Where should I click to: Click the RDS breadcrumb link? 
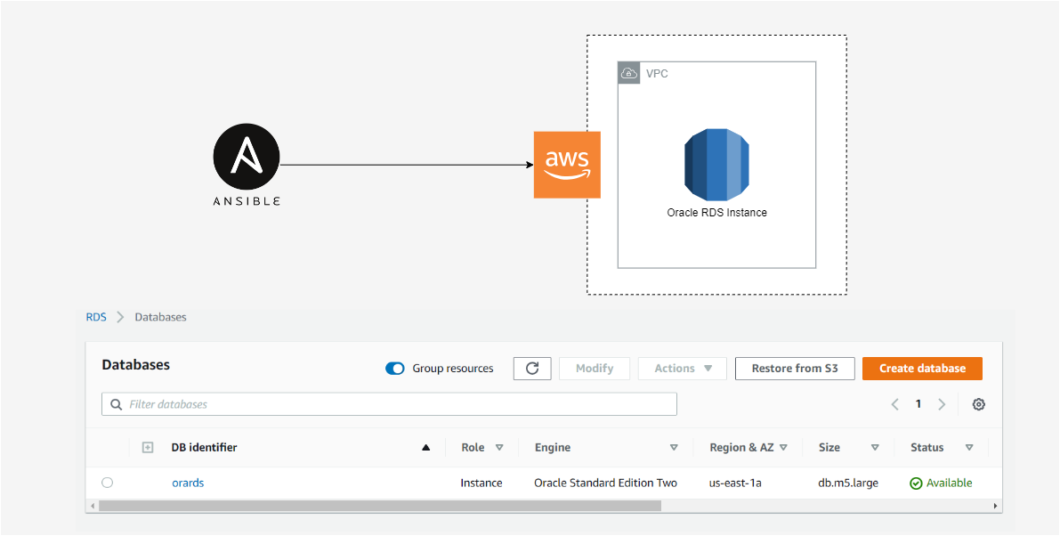(96, 316)
